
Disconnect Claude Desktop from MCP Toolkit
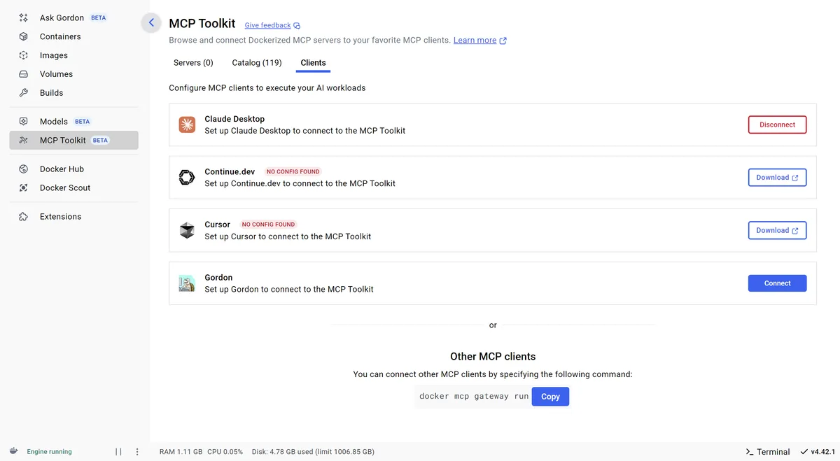pos(777,125)
